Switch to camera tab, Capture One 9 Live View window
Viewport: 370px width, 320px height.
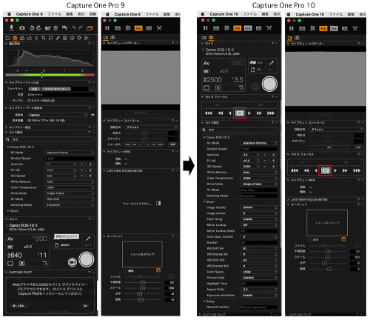click(112, 38)
